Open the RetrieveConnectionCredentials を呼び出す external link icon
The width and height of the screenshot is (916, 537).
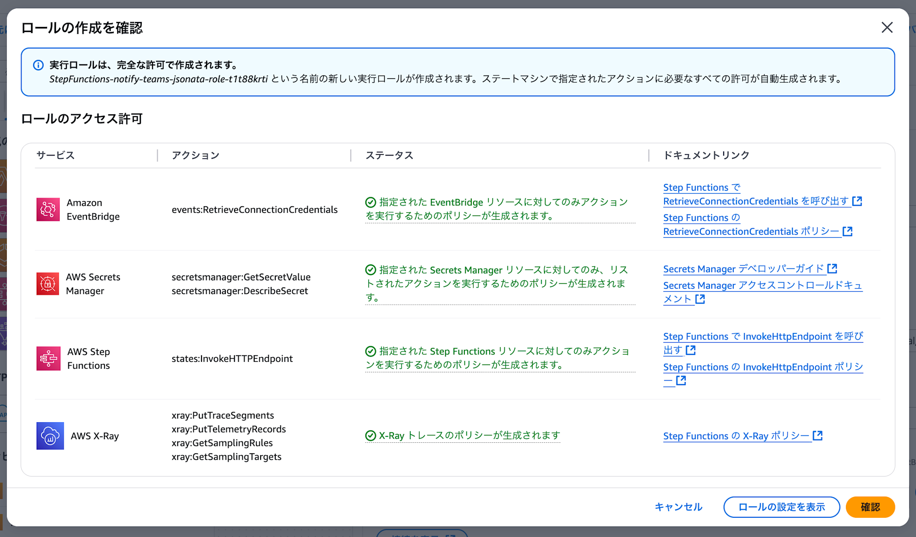pos(857,201)
